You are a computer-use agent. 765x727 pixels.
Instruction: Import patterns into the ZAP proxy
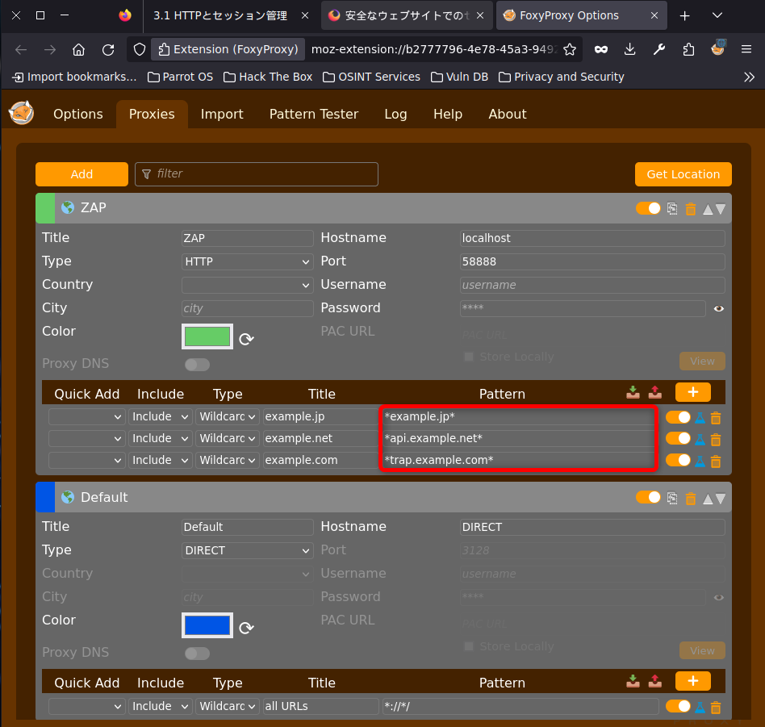(633, 392)
